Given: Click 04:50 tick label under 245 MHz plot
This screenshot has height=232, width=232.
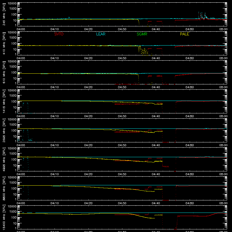Looking at the screenshot, I should tap(190, 29).
